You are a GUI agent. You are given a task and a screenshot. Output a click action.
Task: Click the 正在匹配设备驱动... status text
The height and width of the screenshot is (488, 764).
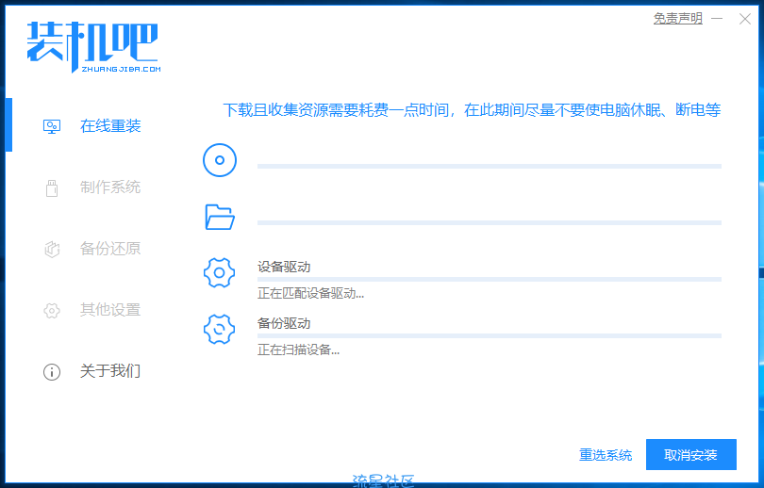311,293
